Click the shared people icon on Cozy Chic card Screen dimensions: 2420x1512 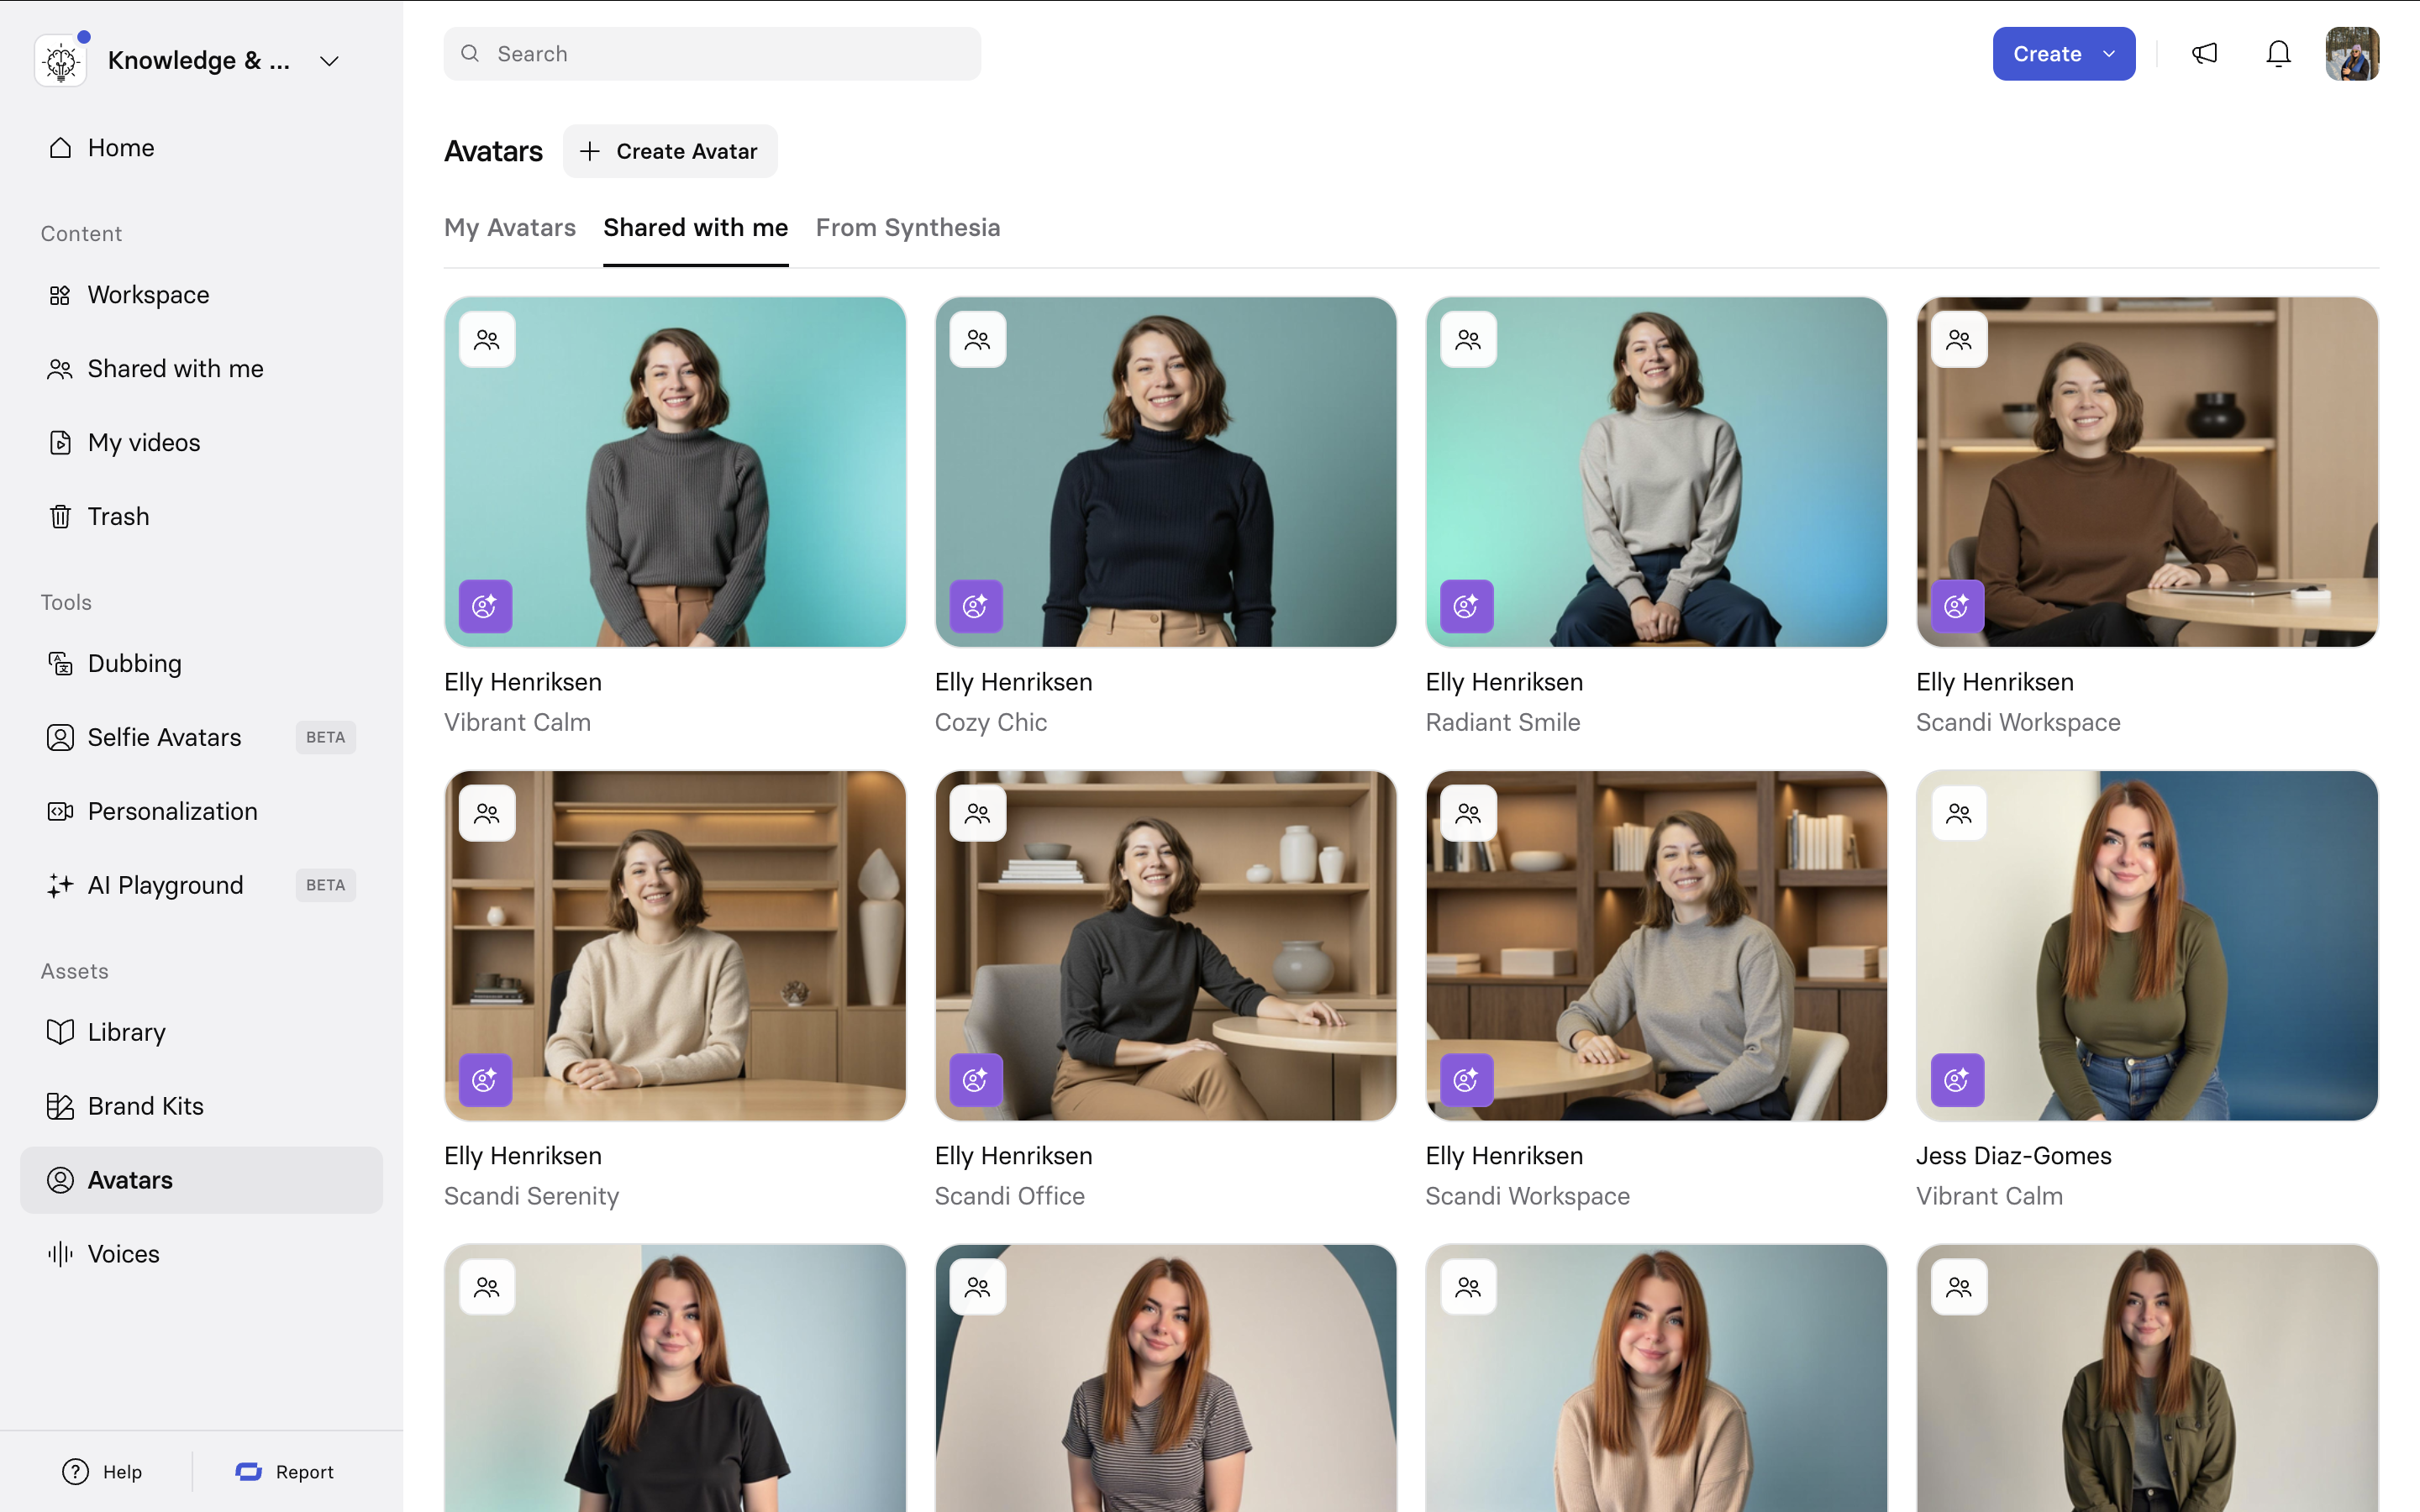pyautogui.click(x=977, y=340)
